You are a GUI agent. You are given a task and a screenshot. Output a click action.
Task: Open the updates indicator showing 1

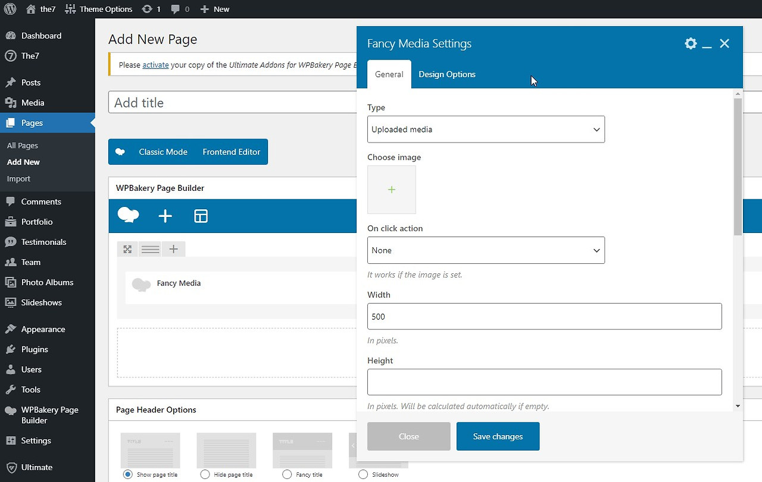point(151,9)
